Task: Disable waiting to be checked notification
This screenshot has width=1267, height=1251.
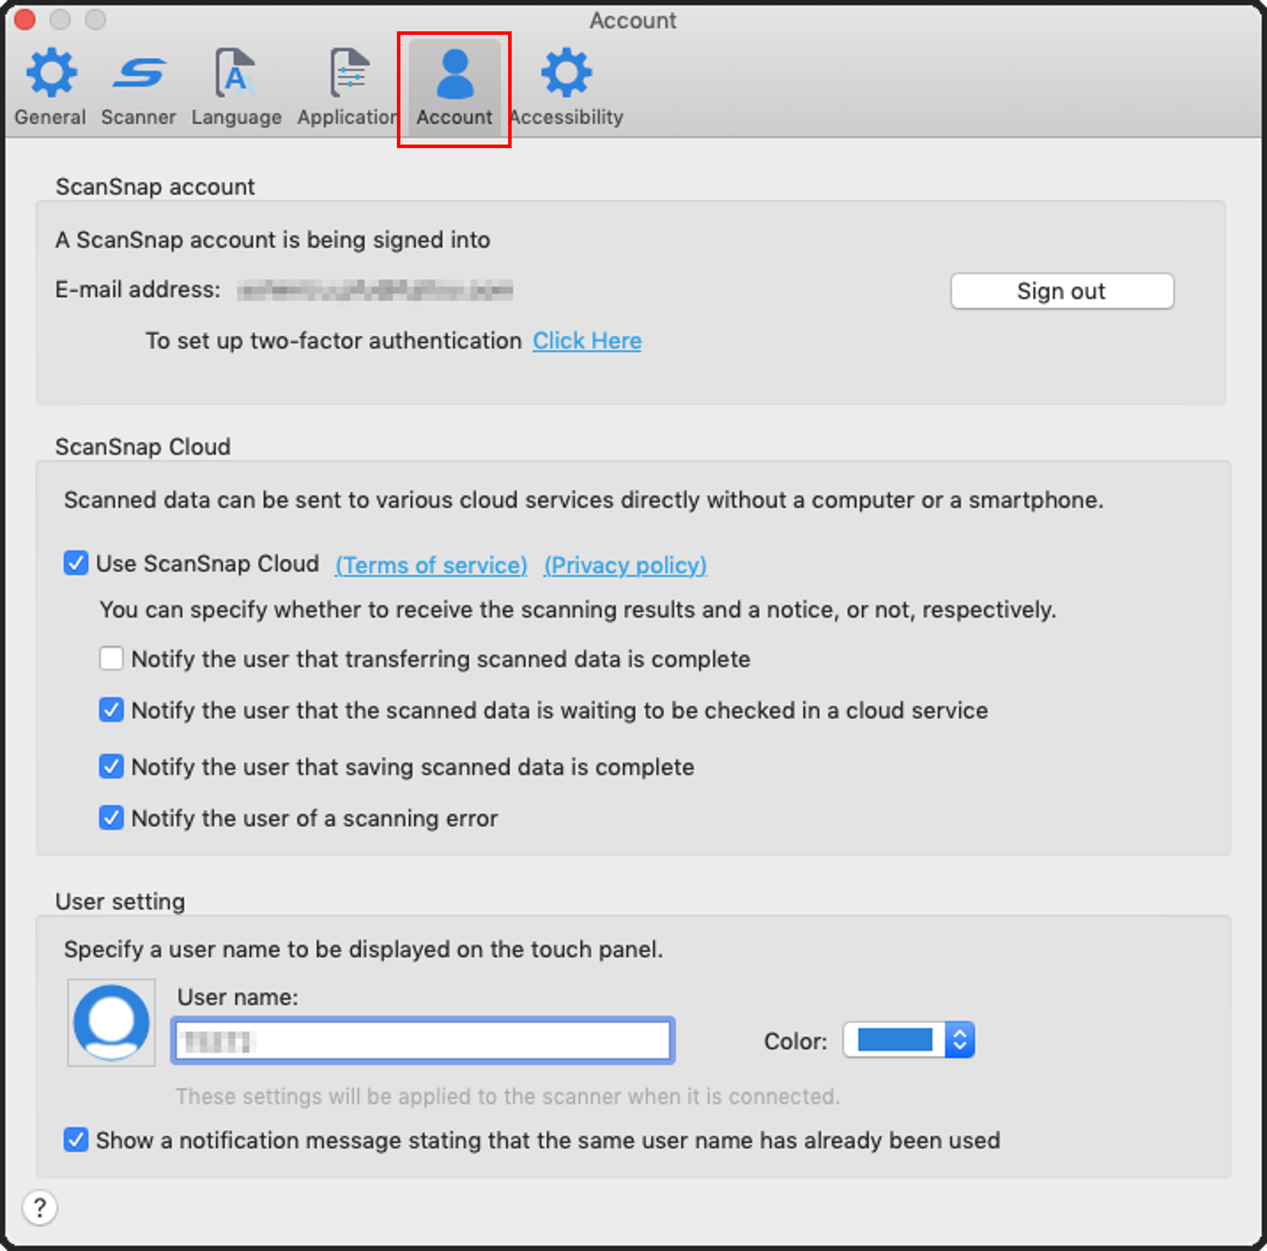Action: 112,710
